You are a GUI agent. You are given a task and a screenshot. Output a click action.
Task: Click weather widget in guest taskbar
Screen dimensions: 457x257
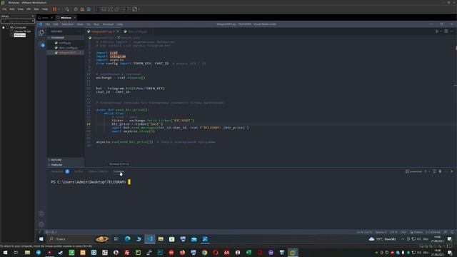tap(383, 239)
